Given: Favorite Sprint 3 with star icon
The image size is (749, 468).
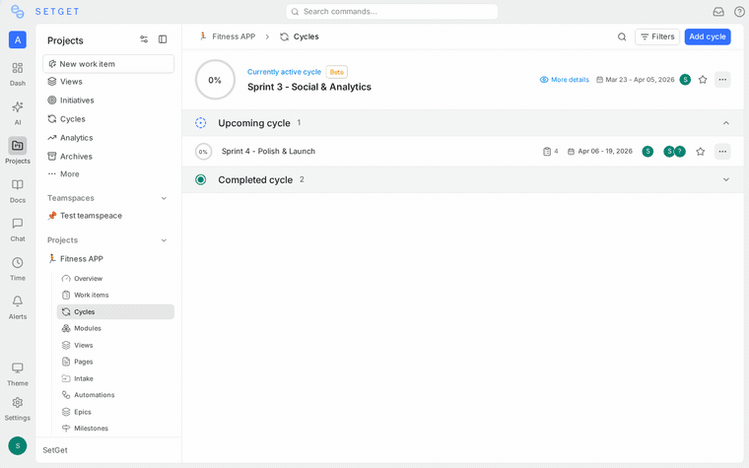Looking at the screenshot, I should click(702, 80).
